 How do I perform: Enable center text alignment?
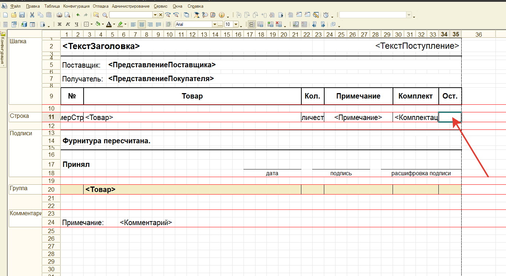click(142, 24)
